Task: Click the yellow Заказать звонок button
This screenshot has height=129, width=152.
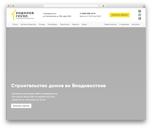Action: [119, 15]
